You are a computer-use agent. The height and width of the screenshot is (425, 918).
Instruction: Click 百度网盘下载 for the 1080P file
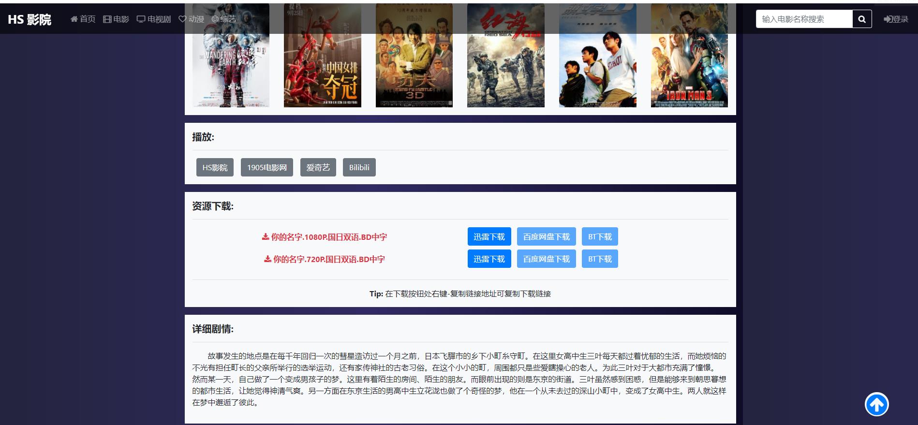[547, 236]
